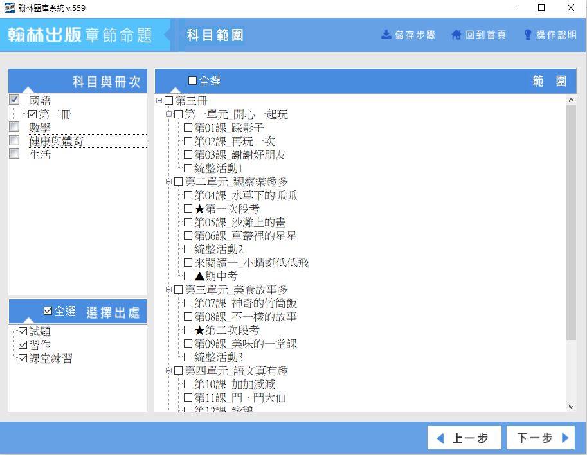Click the 下一步 next step button
The width and height of the screenshot is (587, 455).
(541, 438)
